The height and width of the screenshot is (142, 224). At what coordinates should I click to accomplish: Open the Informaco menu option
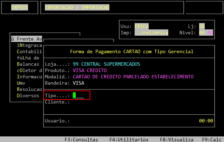click(29, 77)
